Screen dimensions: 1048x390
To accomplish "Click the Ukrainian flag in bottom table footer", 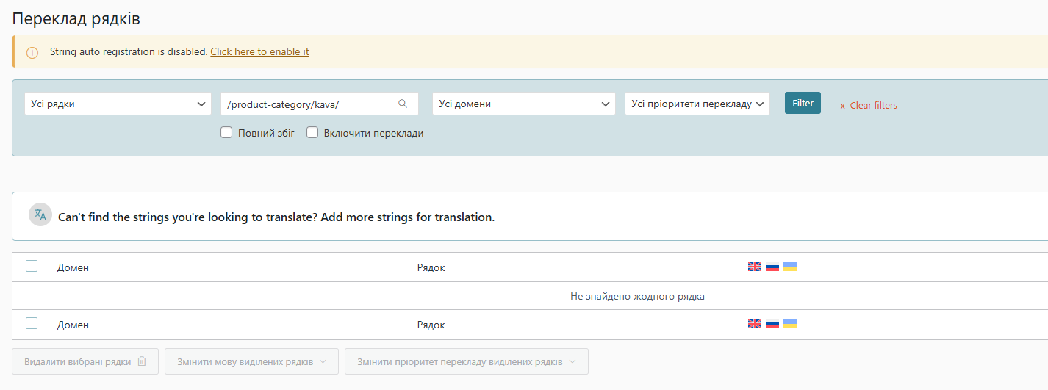I will pyautogui.click(x=790, y=324).
